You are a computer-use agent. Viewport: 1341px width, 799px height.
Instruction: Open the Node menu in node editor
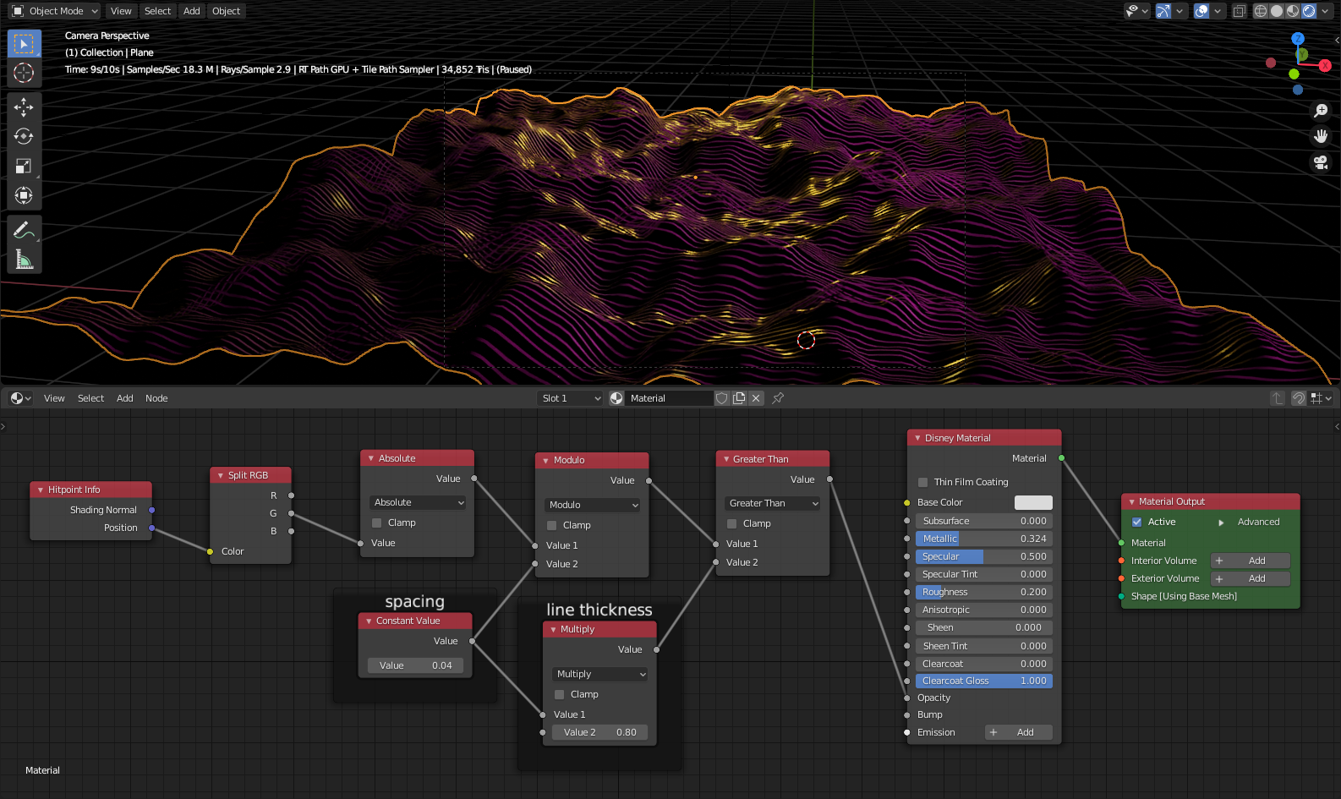pyautogui.click(x=156, y=398)
